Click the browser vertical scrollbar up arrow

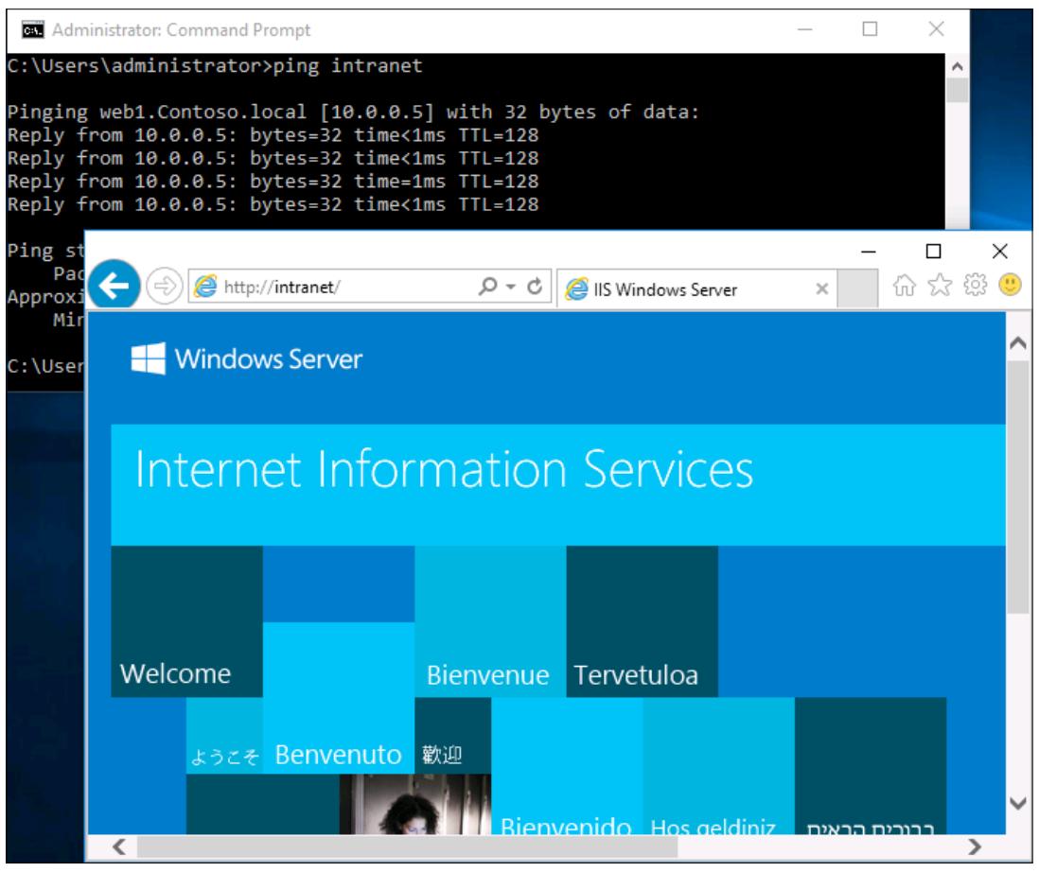[1018, 343]
